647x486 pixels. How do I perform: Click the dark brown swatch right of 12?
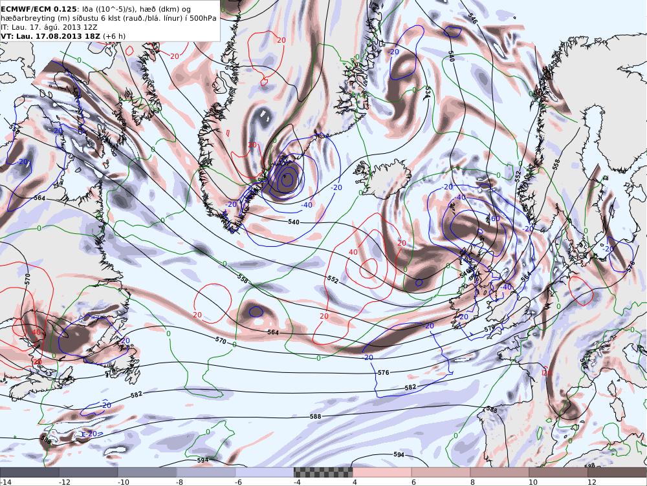(617, 472)
